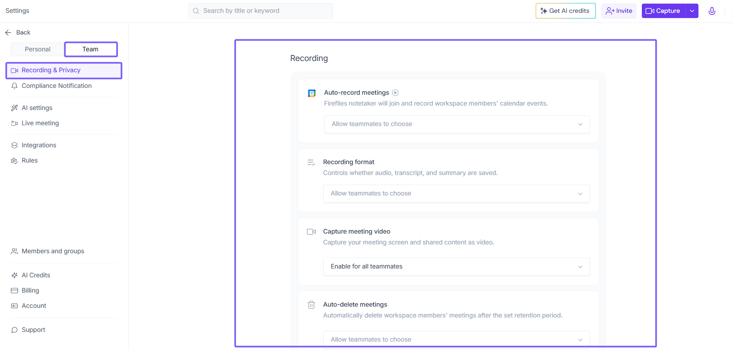The width and height of the screenshot is (733, 350).
Task: Go to Live meeting settings
Action: [40, 123]
